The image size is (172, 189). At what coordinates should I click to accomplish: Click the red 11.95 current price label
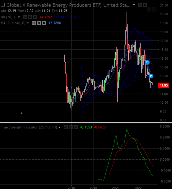[x=163, y=85]
